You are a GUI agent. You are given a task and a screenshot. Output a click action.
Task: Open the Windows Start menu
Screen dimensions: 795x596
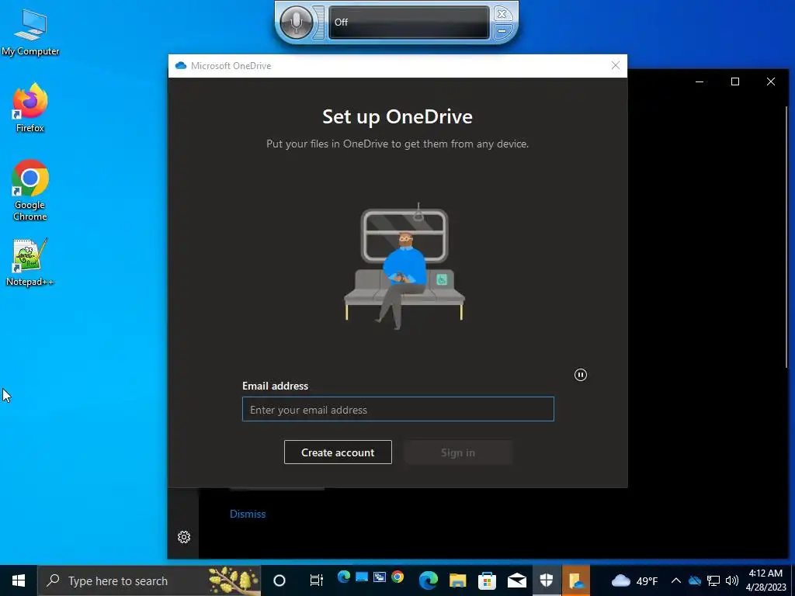point(19,580)
